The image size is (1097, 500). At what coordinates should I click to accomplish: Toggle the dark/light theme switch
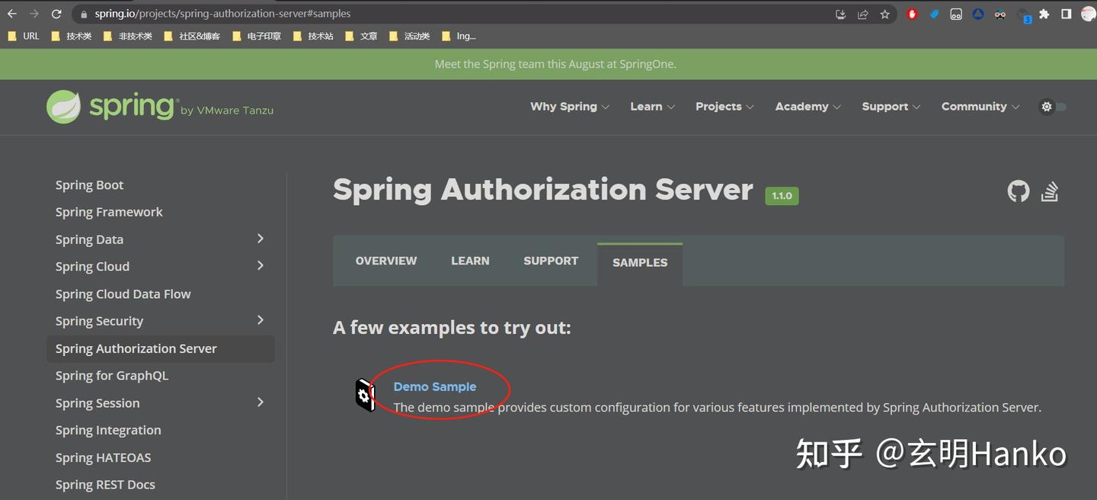[1054, 107]
